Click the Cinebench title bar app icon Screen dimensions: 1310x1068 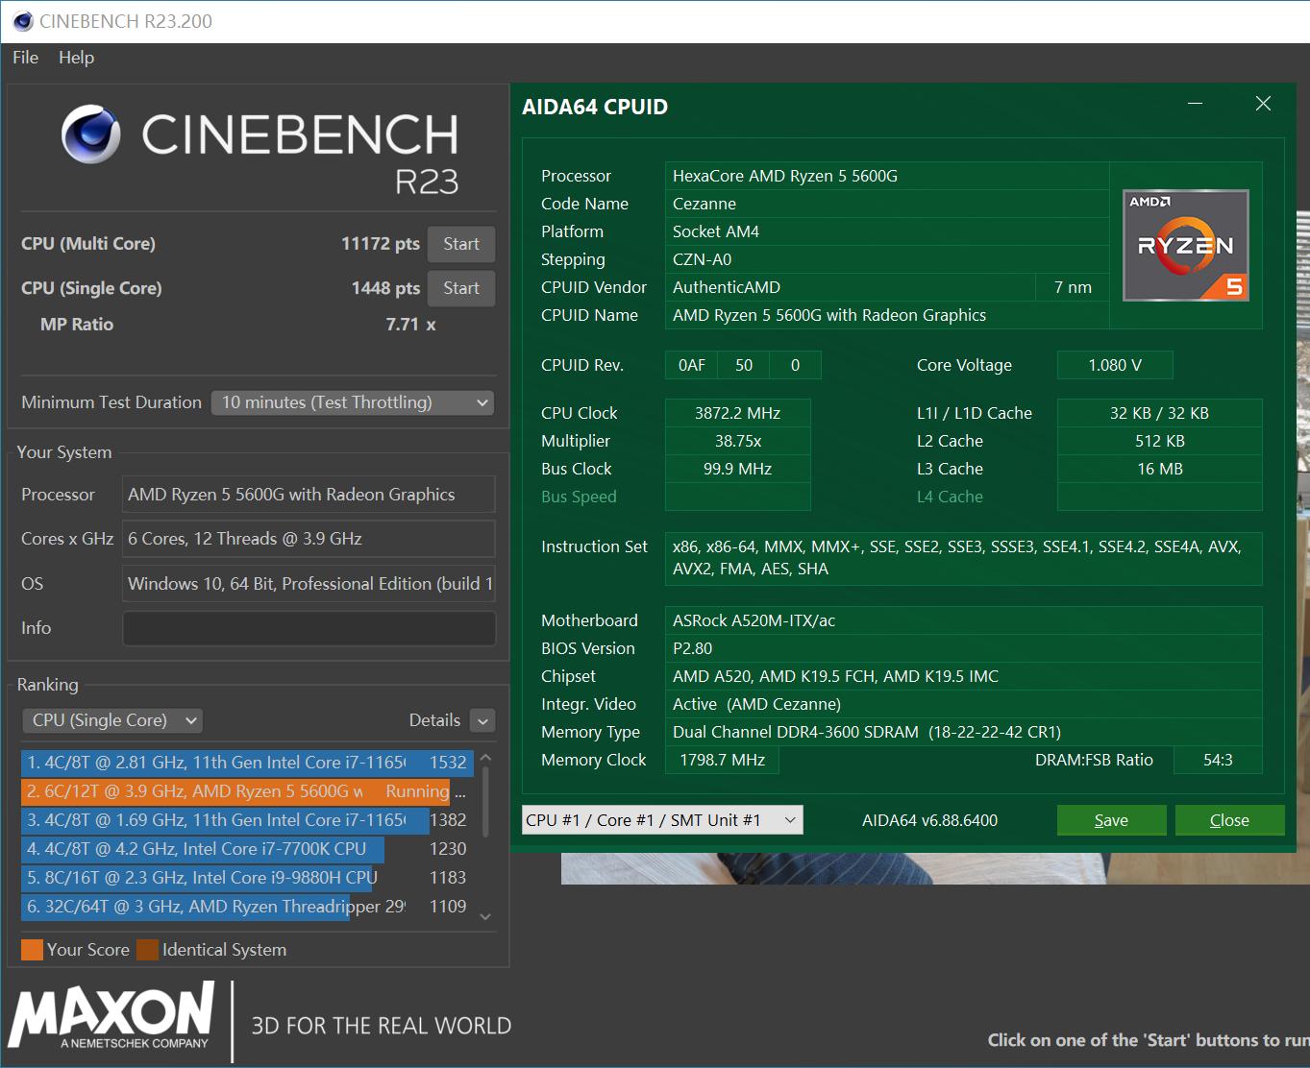pyautogui.click(x=22, y=21)
